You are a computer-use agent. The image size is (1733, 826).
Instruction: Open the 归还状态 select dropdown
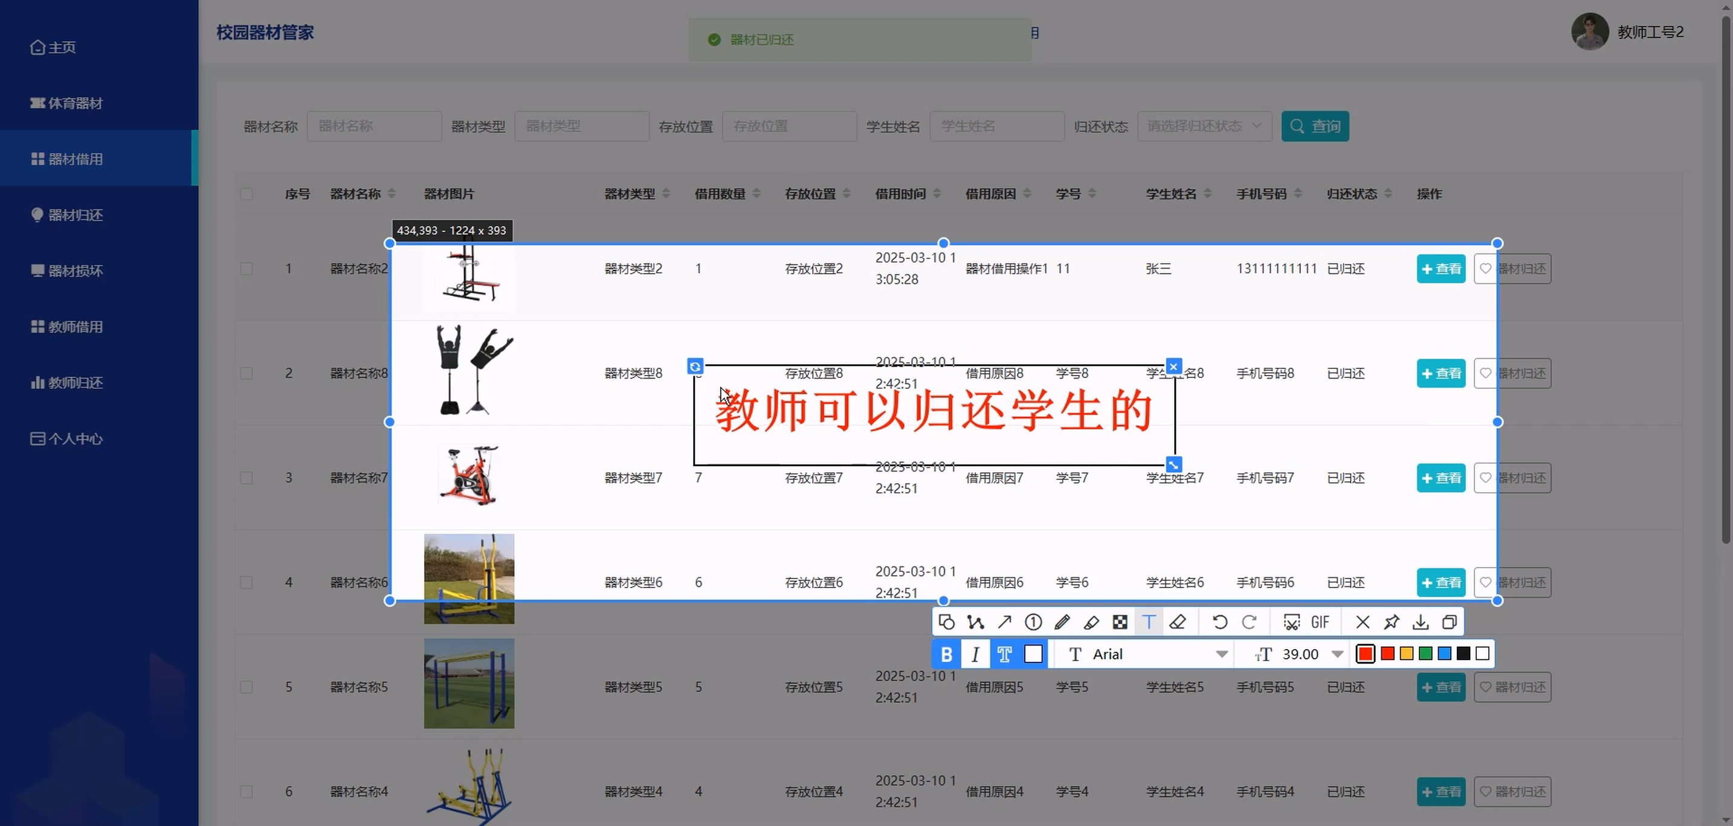point(1204,126)
